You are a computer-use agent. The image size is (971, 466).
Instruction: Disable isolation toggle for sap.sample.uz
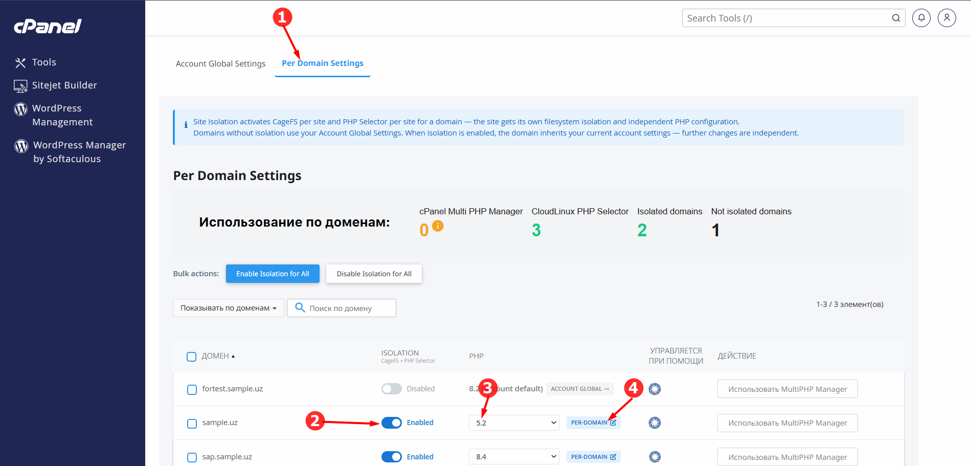click(392, 457)
